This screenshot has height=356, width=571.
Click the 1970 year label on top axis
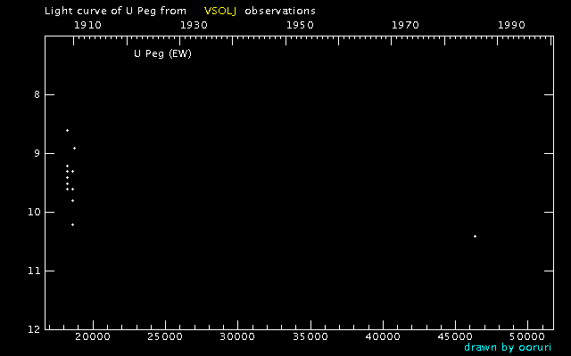406,26
